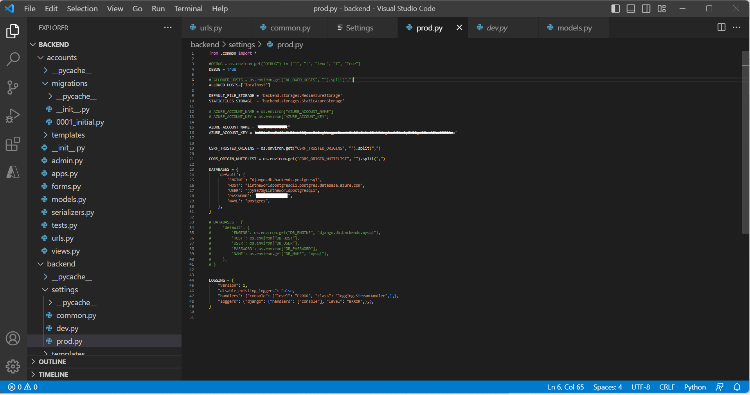Split the editor to the right
This screenshot has width=750, height=395.
[721, 27]
